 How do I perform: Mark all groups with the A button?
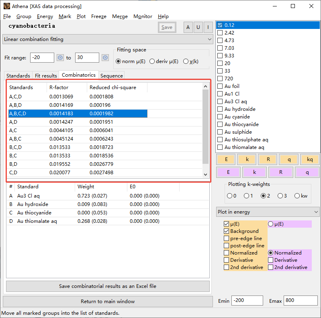[x=188, y=27]
